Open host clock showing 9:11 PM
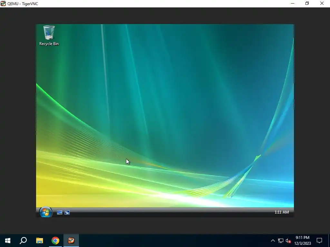 click(302, 241)
